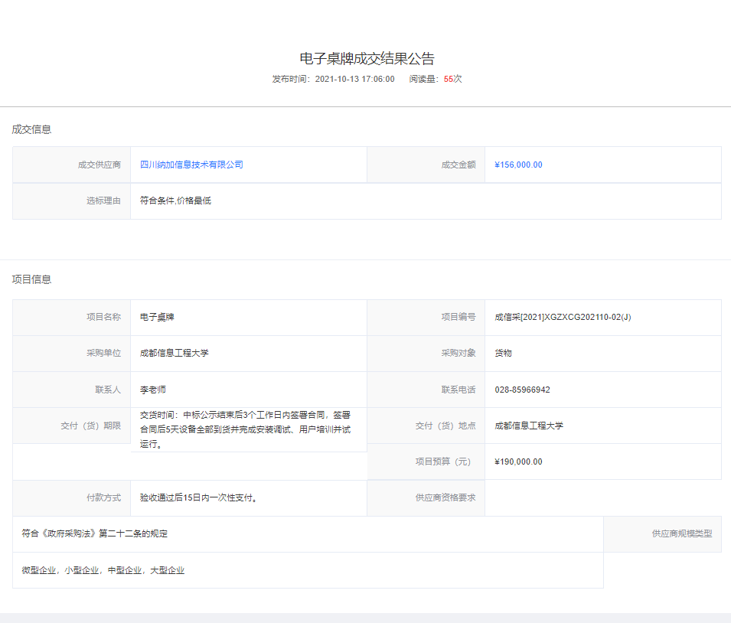731x623 pixels.
Task: Click the delivery deadline description text
Action: tap(245, 429)
